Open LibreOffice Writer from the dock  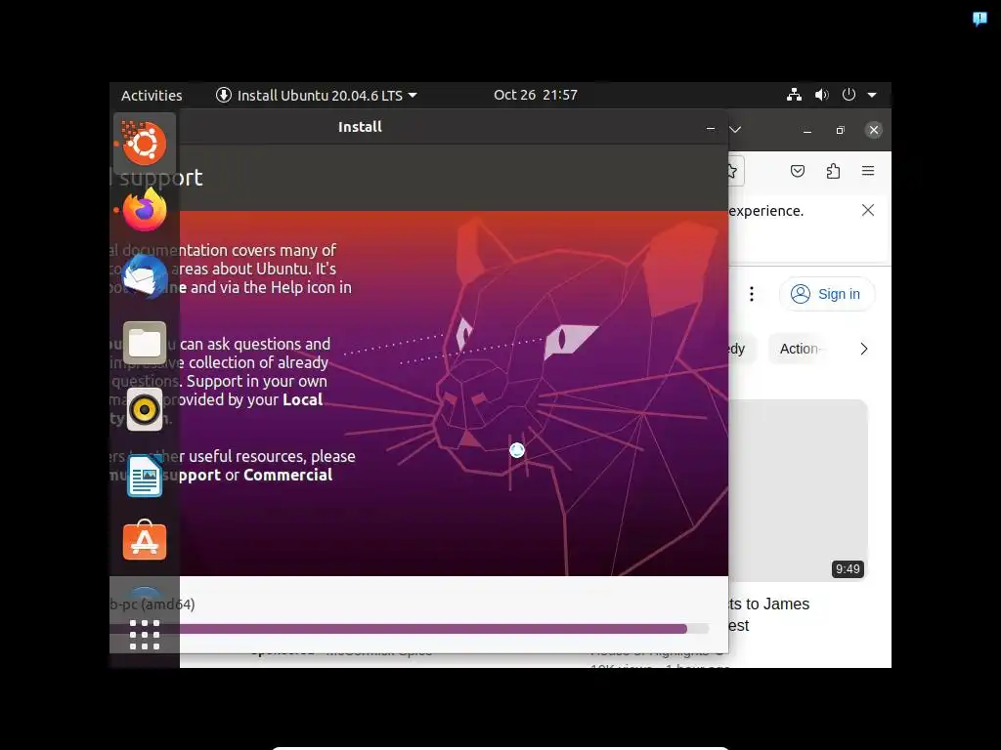click(x=145, y=476)
